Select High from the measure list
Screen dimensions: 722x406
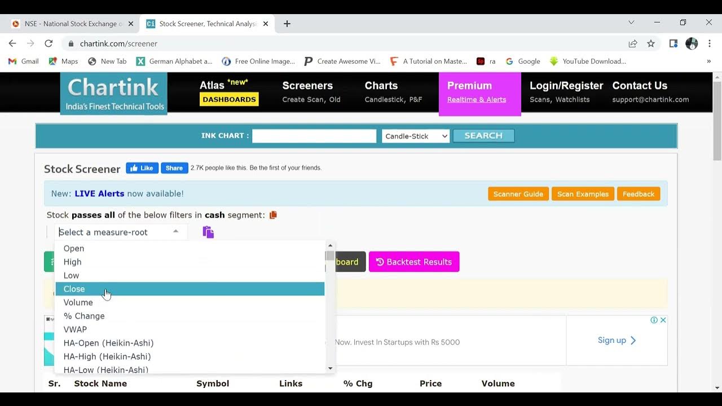(190, 262)
